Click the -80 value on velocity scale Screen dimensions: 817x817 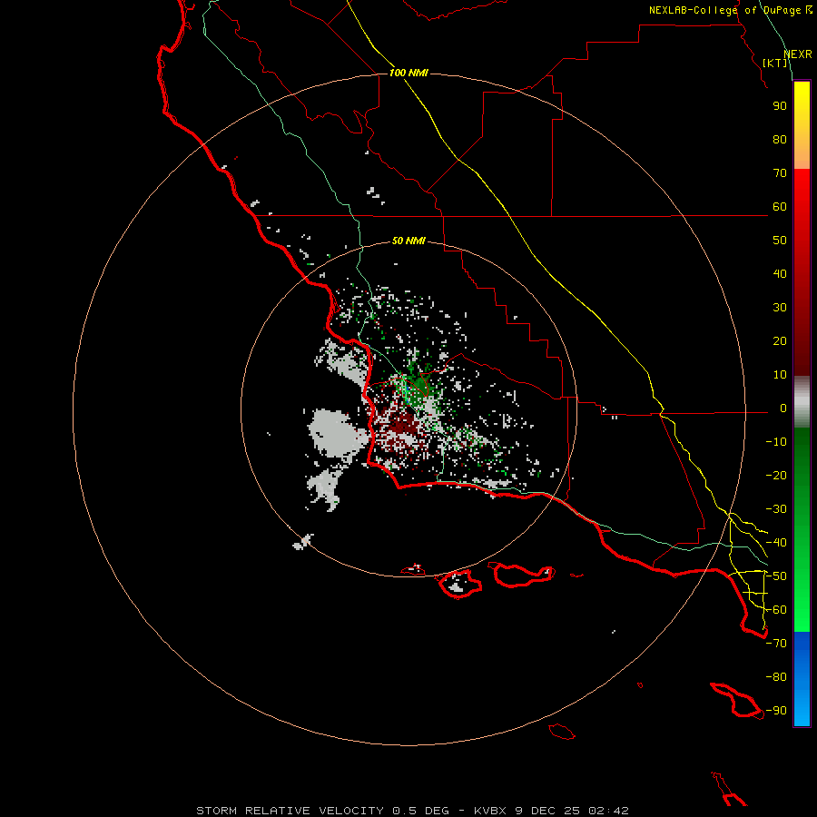(776, 677)
